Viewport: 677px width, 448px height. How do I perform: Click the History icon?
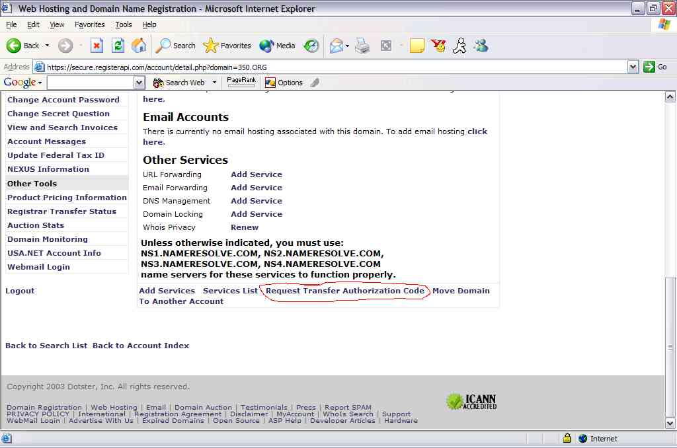[311, 46]
